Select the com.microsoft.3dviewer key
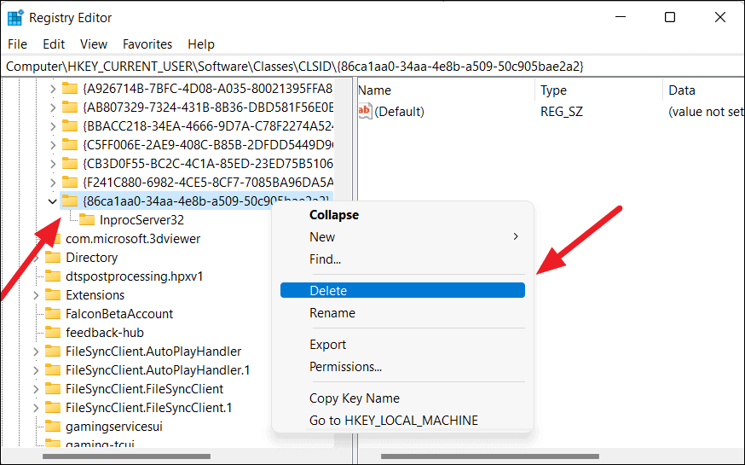 click(x=133, y=239)
